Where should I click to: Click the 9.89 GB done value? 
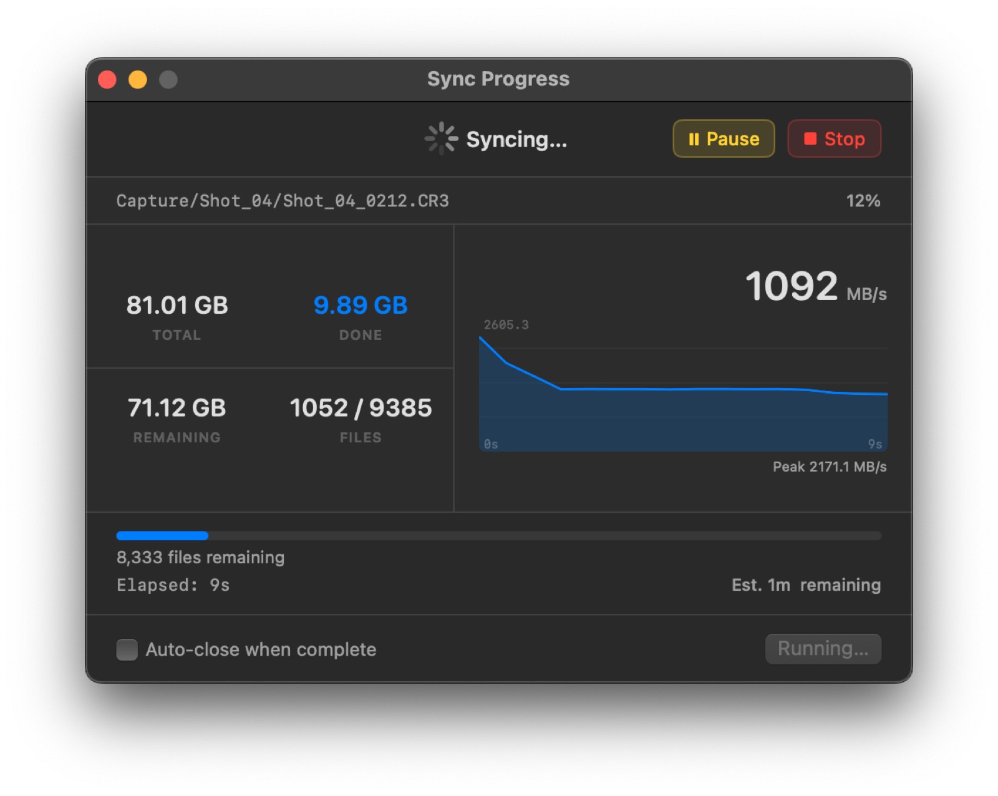pyautogui.click(x=361, y=305)
